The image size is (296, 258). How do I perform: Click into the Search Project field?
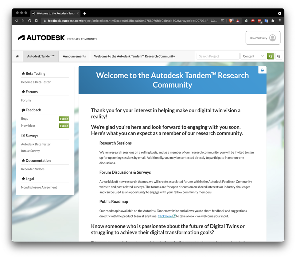pos(218,56)
